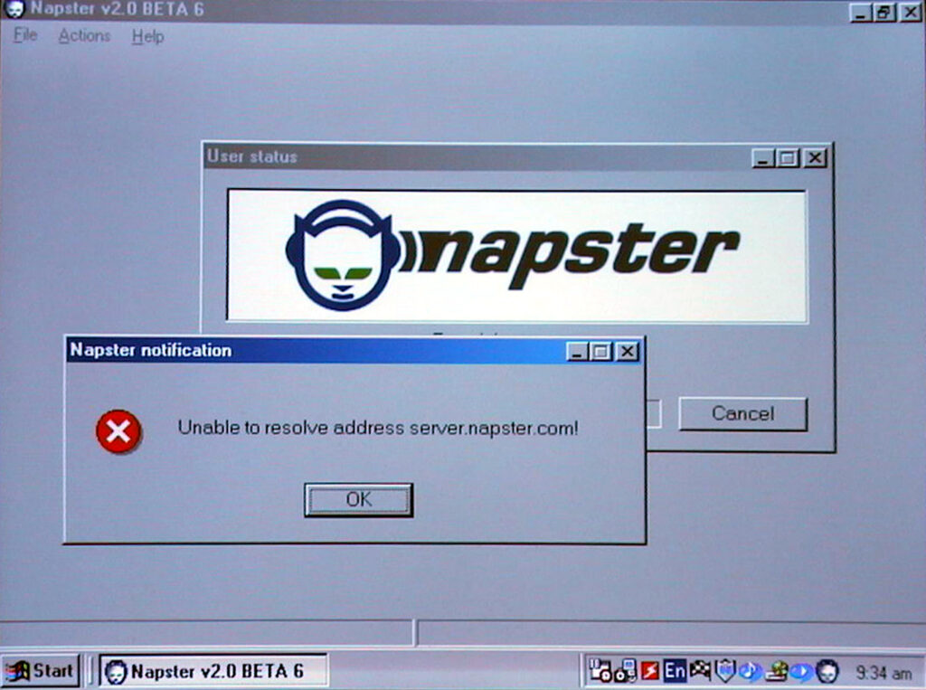Click the red error icon in the notification
926x690 pixels.
click(x=118, y=431)
